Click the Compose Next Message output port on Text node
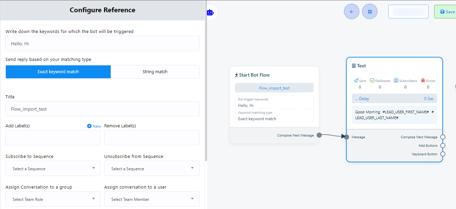Viewport: 456px width, 209px height. (x=443, y=137)
